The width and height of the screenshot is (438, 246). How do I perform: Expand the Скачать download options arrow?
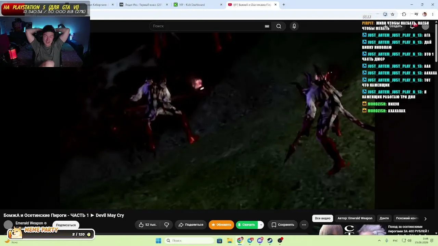(x=261, y=225)
